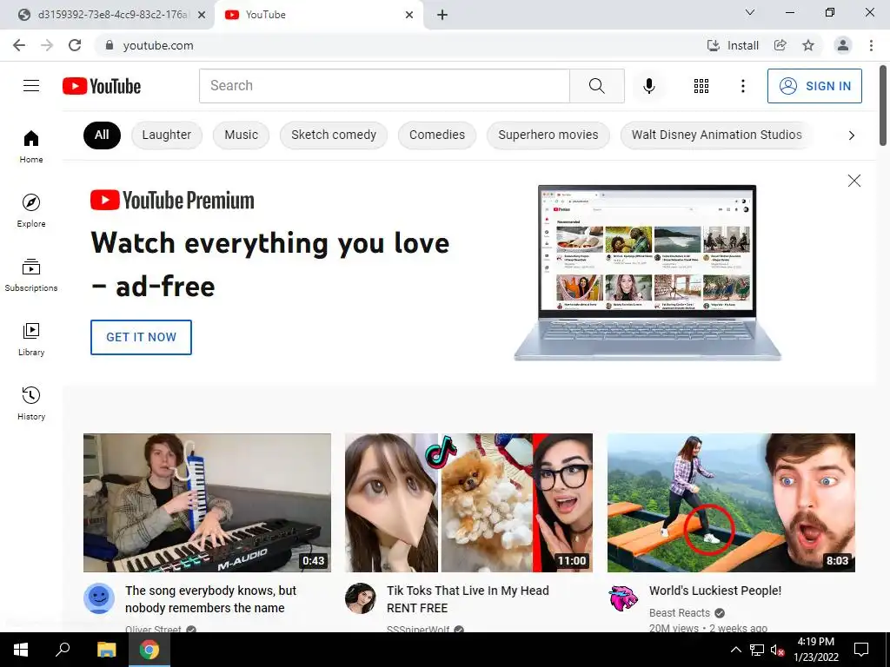Click the browser back arrow
Image resolution: width=890 pixels, height=667 pixels.
19,45
